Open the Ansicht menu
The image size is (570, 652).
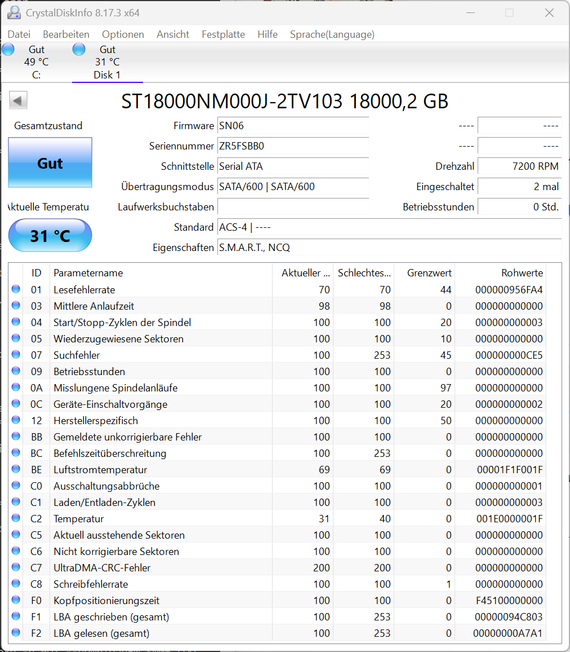173,34
